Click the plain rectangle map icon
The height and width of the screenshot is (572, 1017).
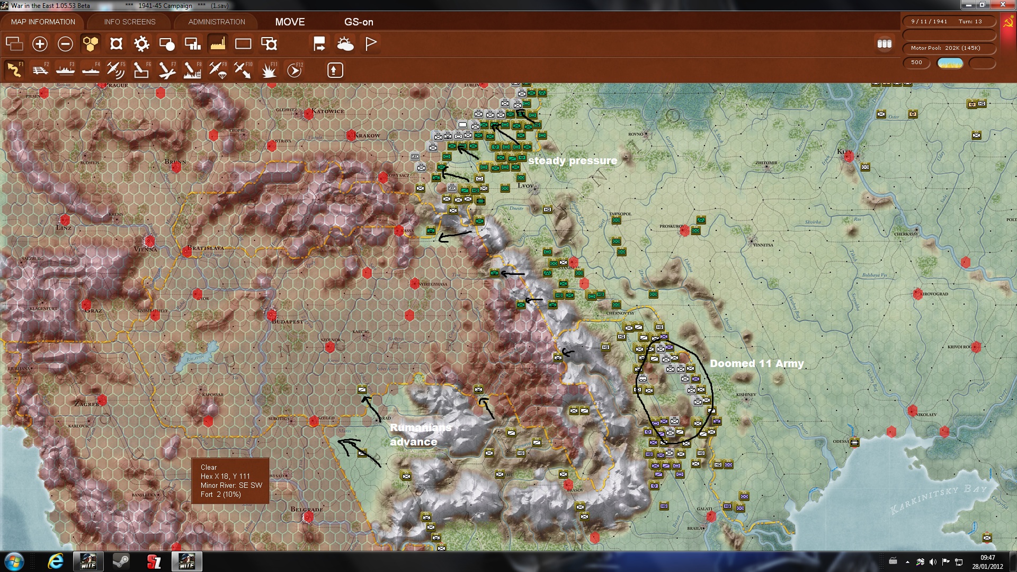(243, 43)
